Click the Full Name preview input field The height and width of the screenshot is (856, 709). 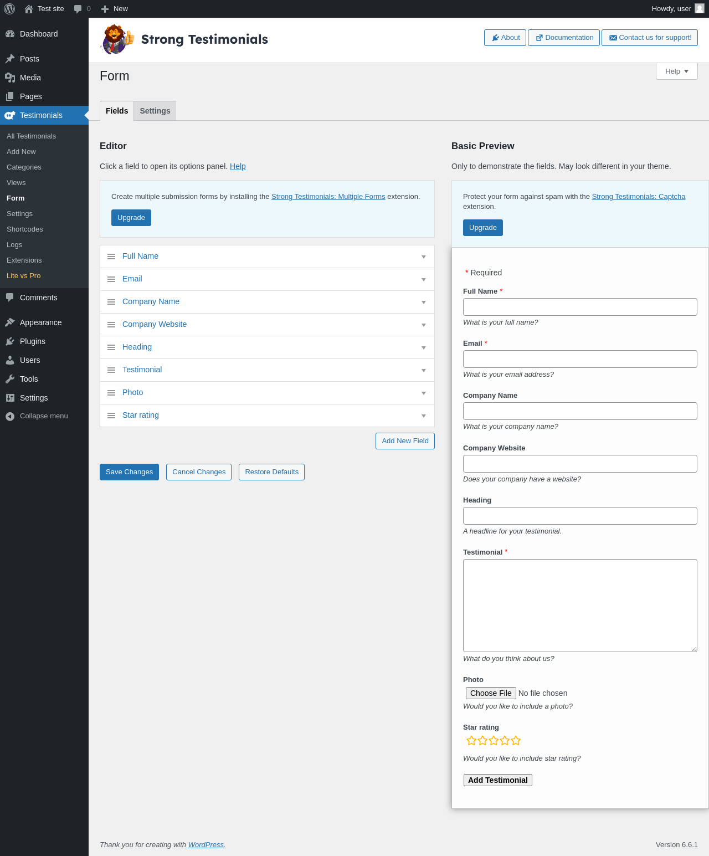[580, 307]
